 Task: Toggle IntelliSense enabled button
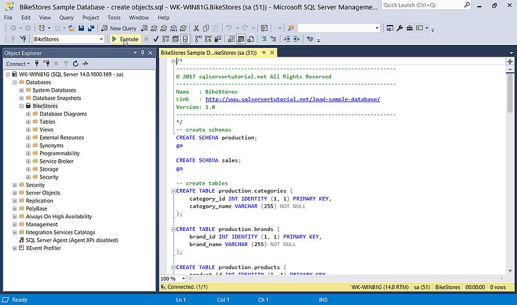click(186, 39)
